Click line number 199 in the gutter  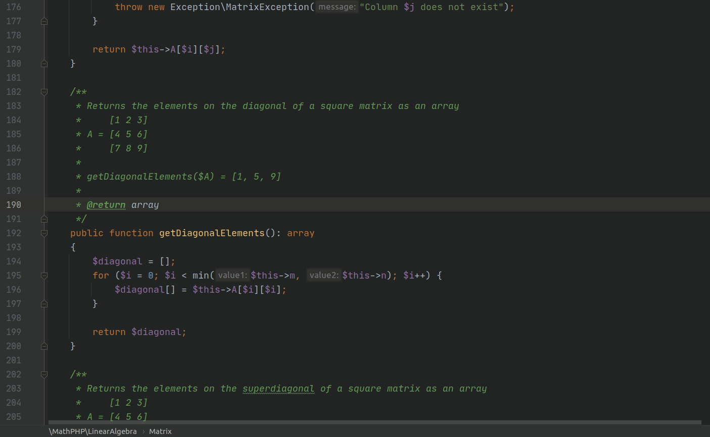(x=14, y=332)
